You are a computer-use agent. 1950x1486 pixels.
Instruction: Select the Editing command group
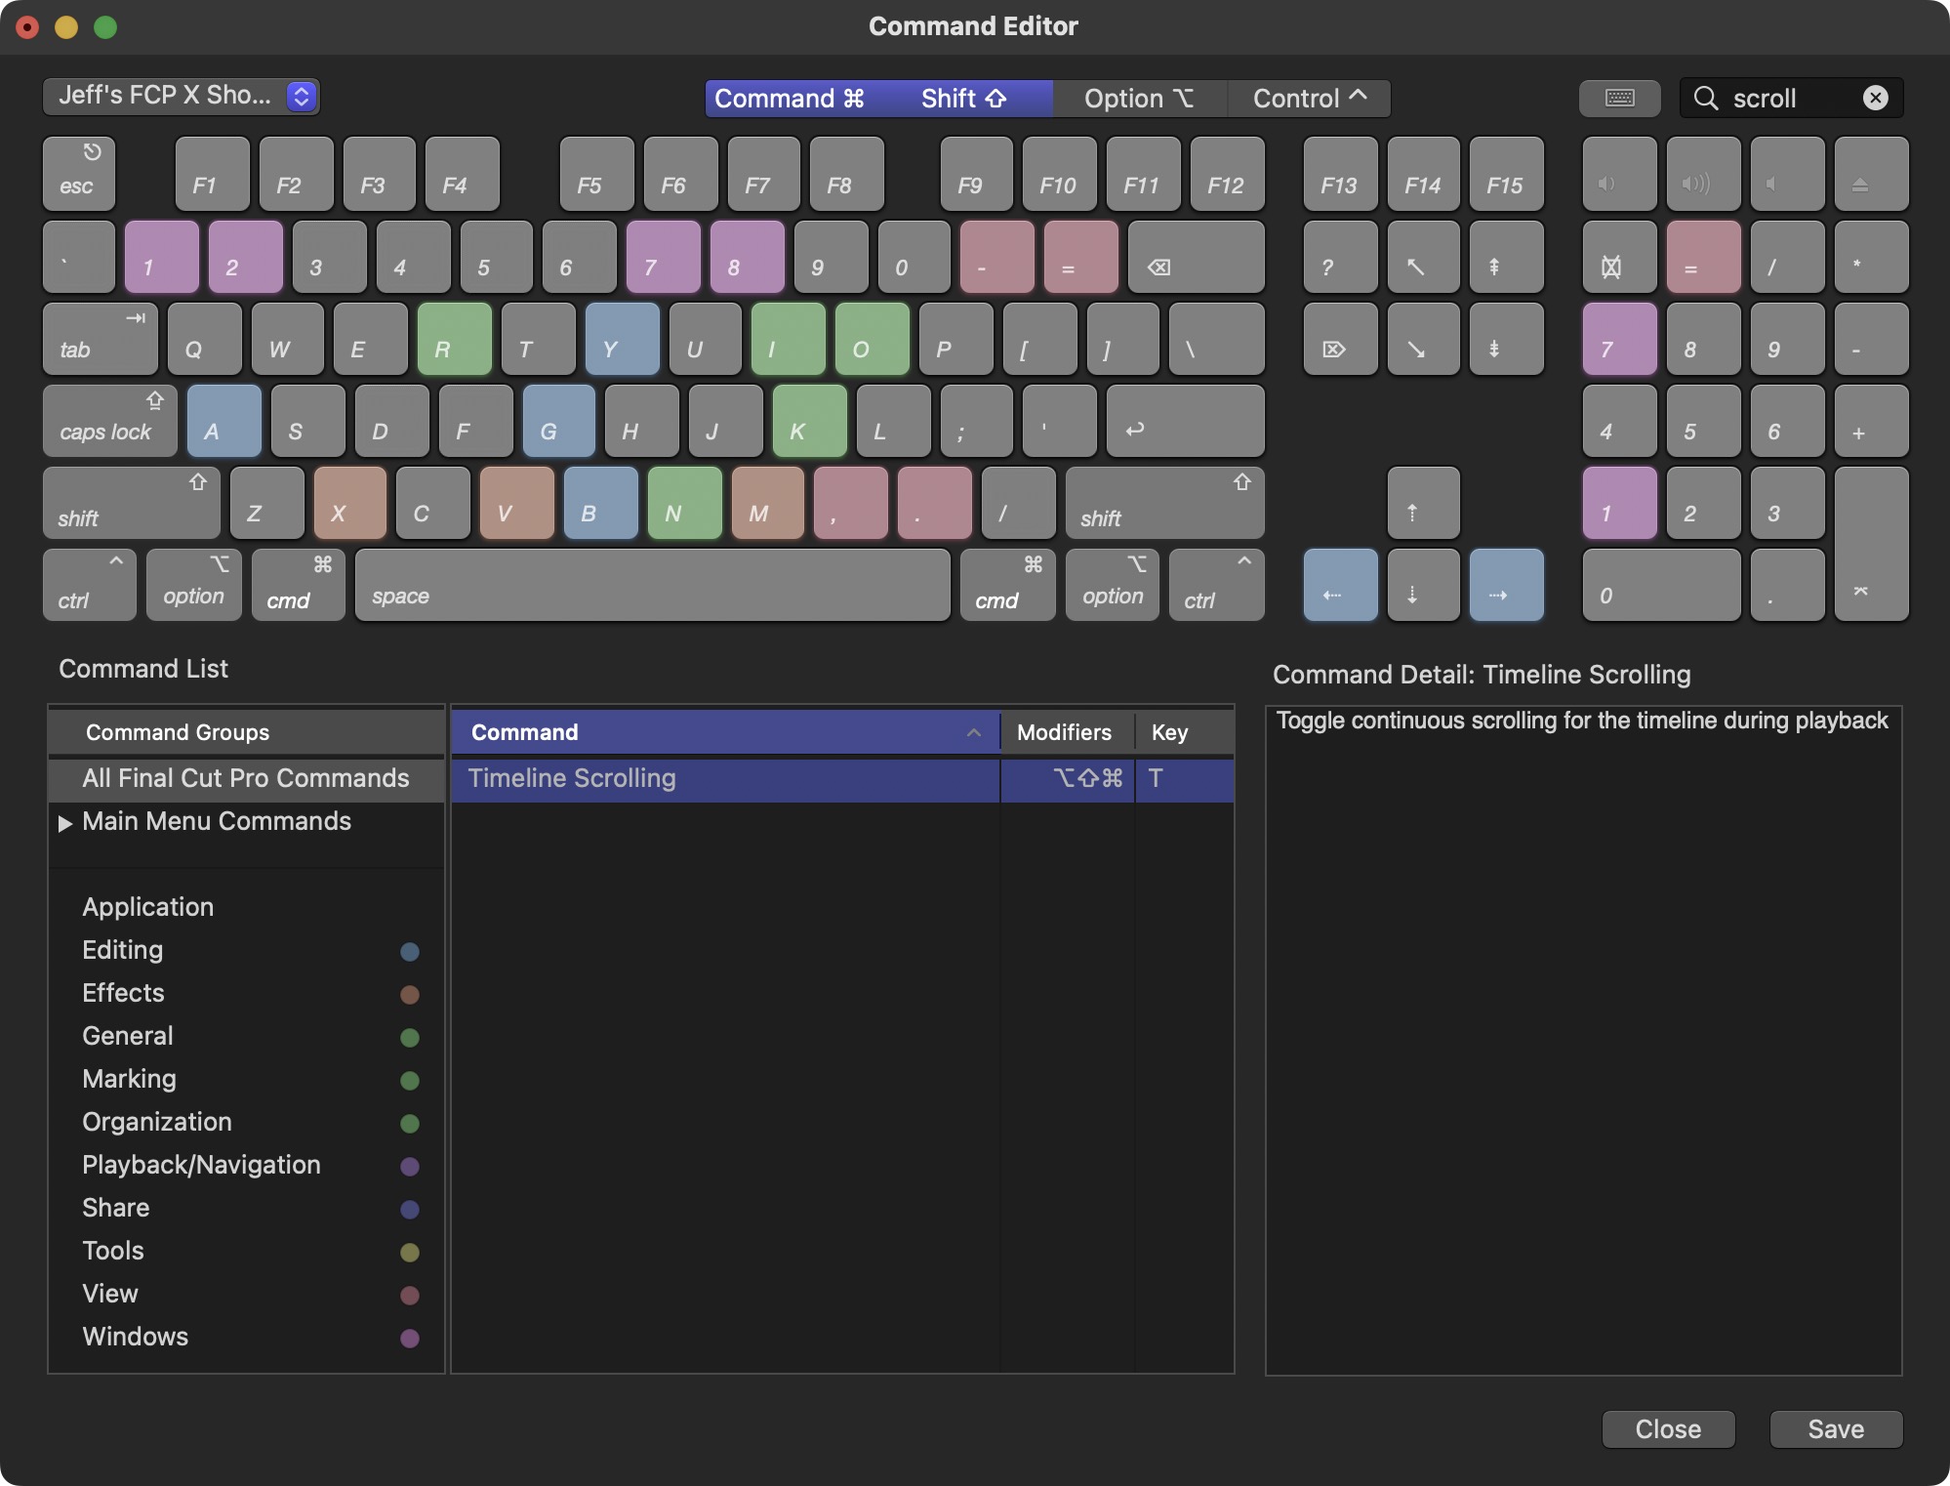122,949
